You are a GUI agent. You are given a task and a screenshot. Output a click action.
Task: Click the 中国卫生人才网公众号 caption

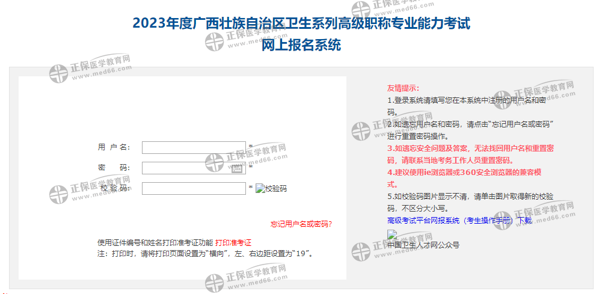pos(423,245)
